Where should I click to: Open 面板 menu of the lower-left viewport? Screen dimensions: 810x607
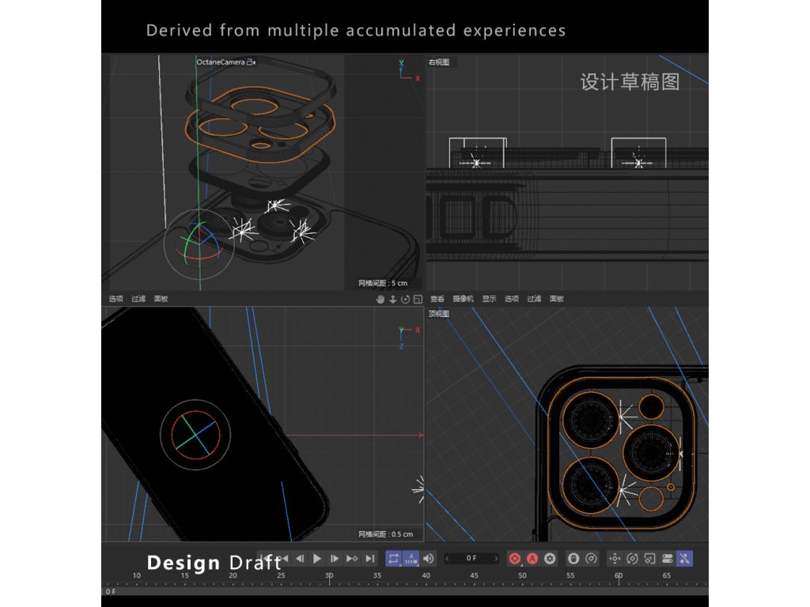(161, 299)
